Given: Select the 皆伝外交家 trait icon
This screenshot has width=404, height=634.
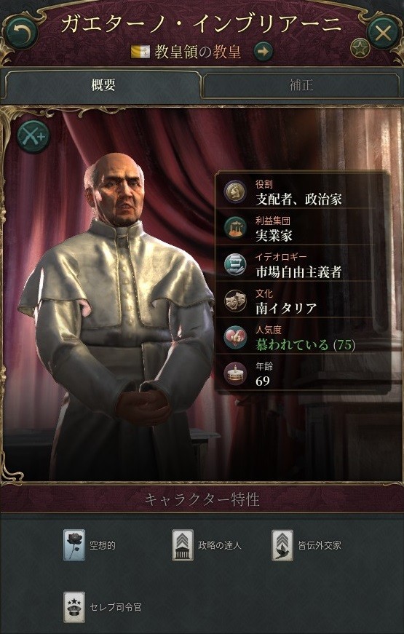Looking at the screenshot, I should point(282,545).
